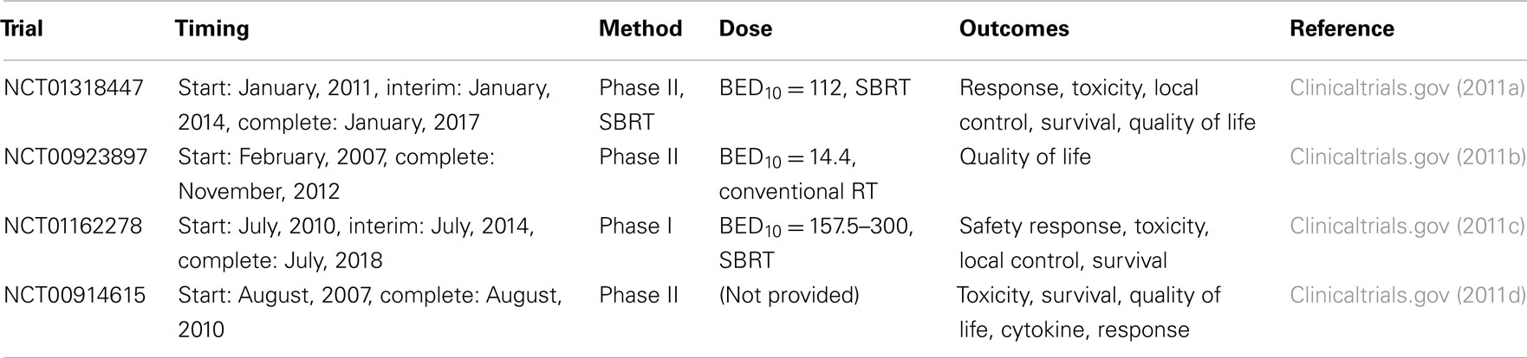Click the Trial column header
Image resolution: width=1527 pixels, height=358 pixels.
(22, 29)
